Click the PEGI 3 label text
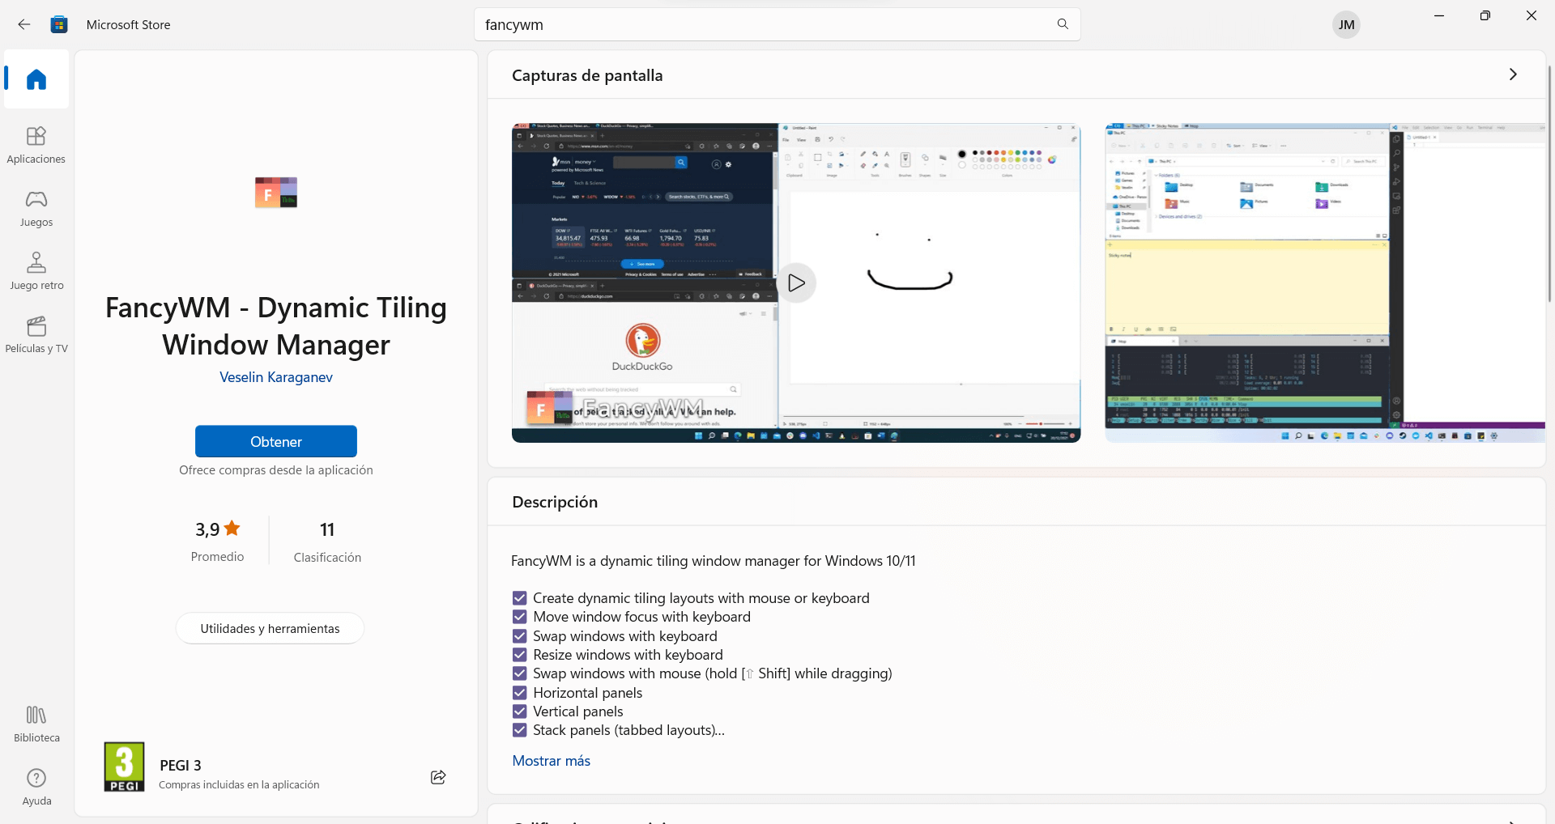The height and width of the screenshot is (824, 1555). [181, 766]
